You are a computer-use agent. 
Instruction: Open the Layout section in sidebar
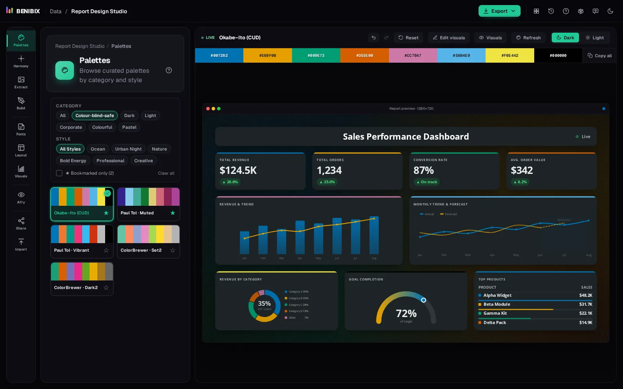[21, 151]
